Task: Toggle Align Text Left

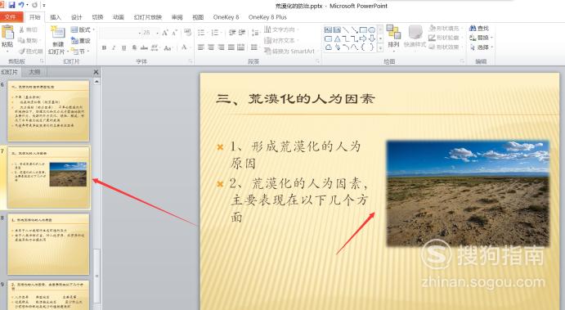Action: (x=201, y=47)
